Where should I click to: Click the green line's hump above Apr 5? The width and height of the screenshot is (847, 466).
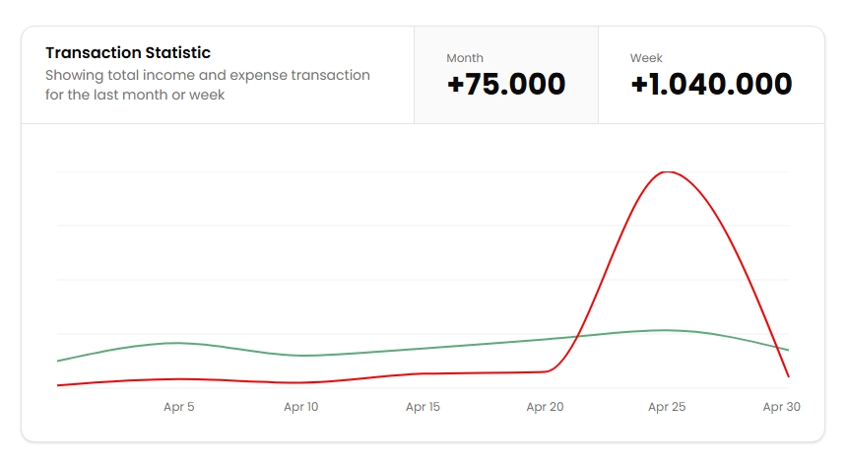tap(178, 343)
